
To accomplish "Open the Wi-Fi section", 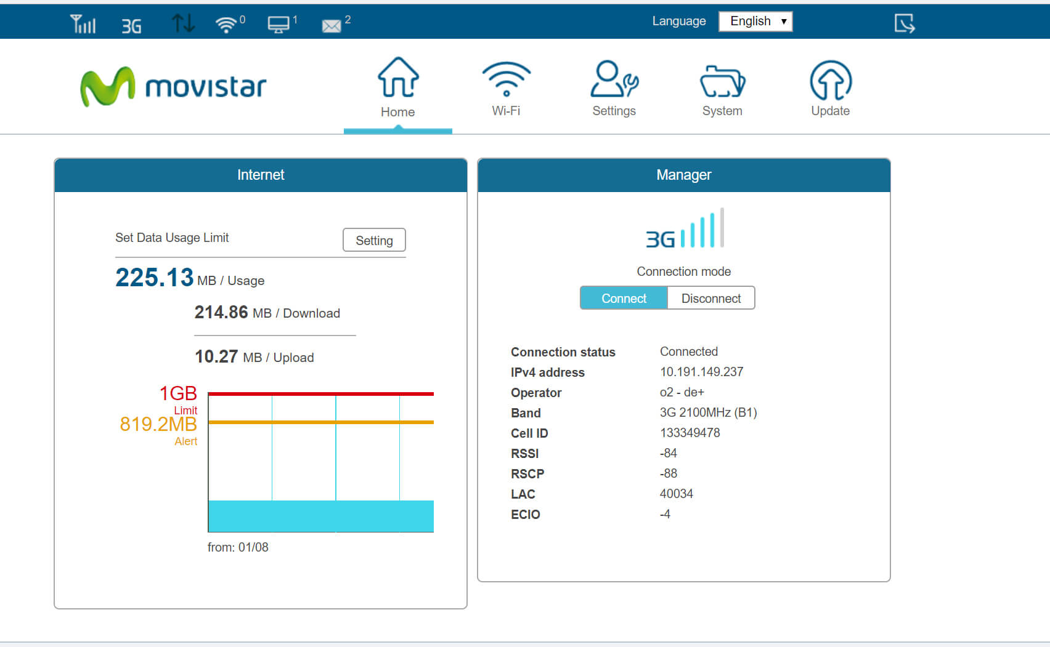I will tap(506, 87).
